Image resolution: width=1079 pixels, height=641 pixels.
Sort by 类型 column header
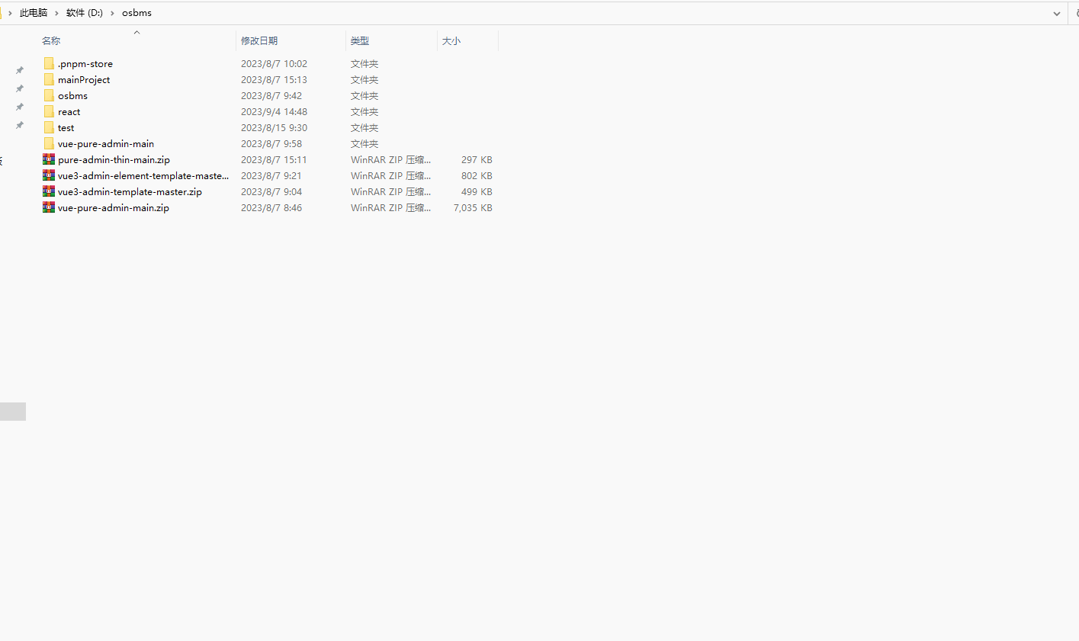[x=360, y=41]
